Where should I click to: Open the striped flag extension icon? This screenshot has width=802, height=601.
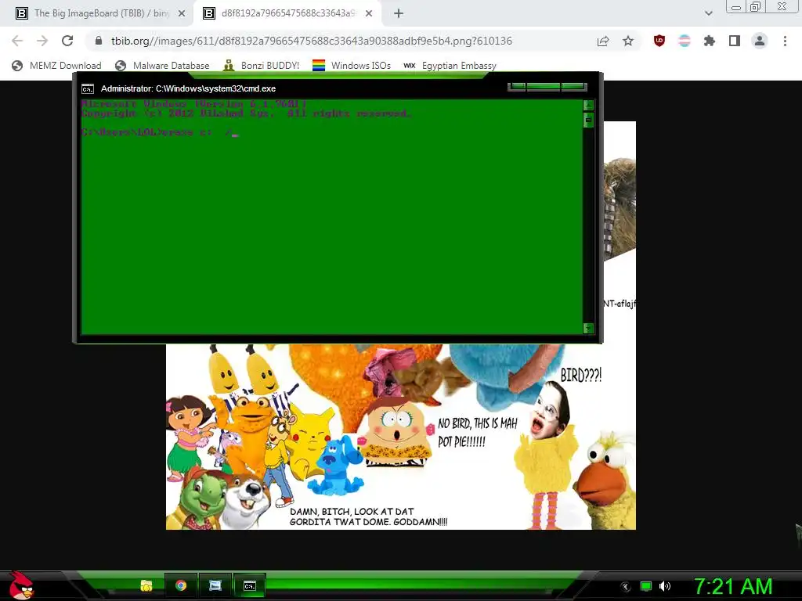[685, 41]
